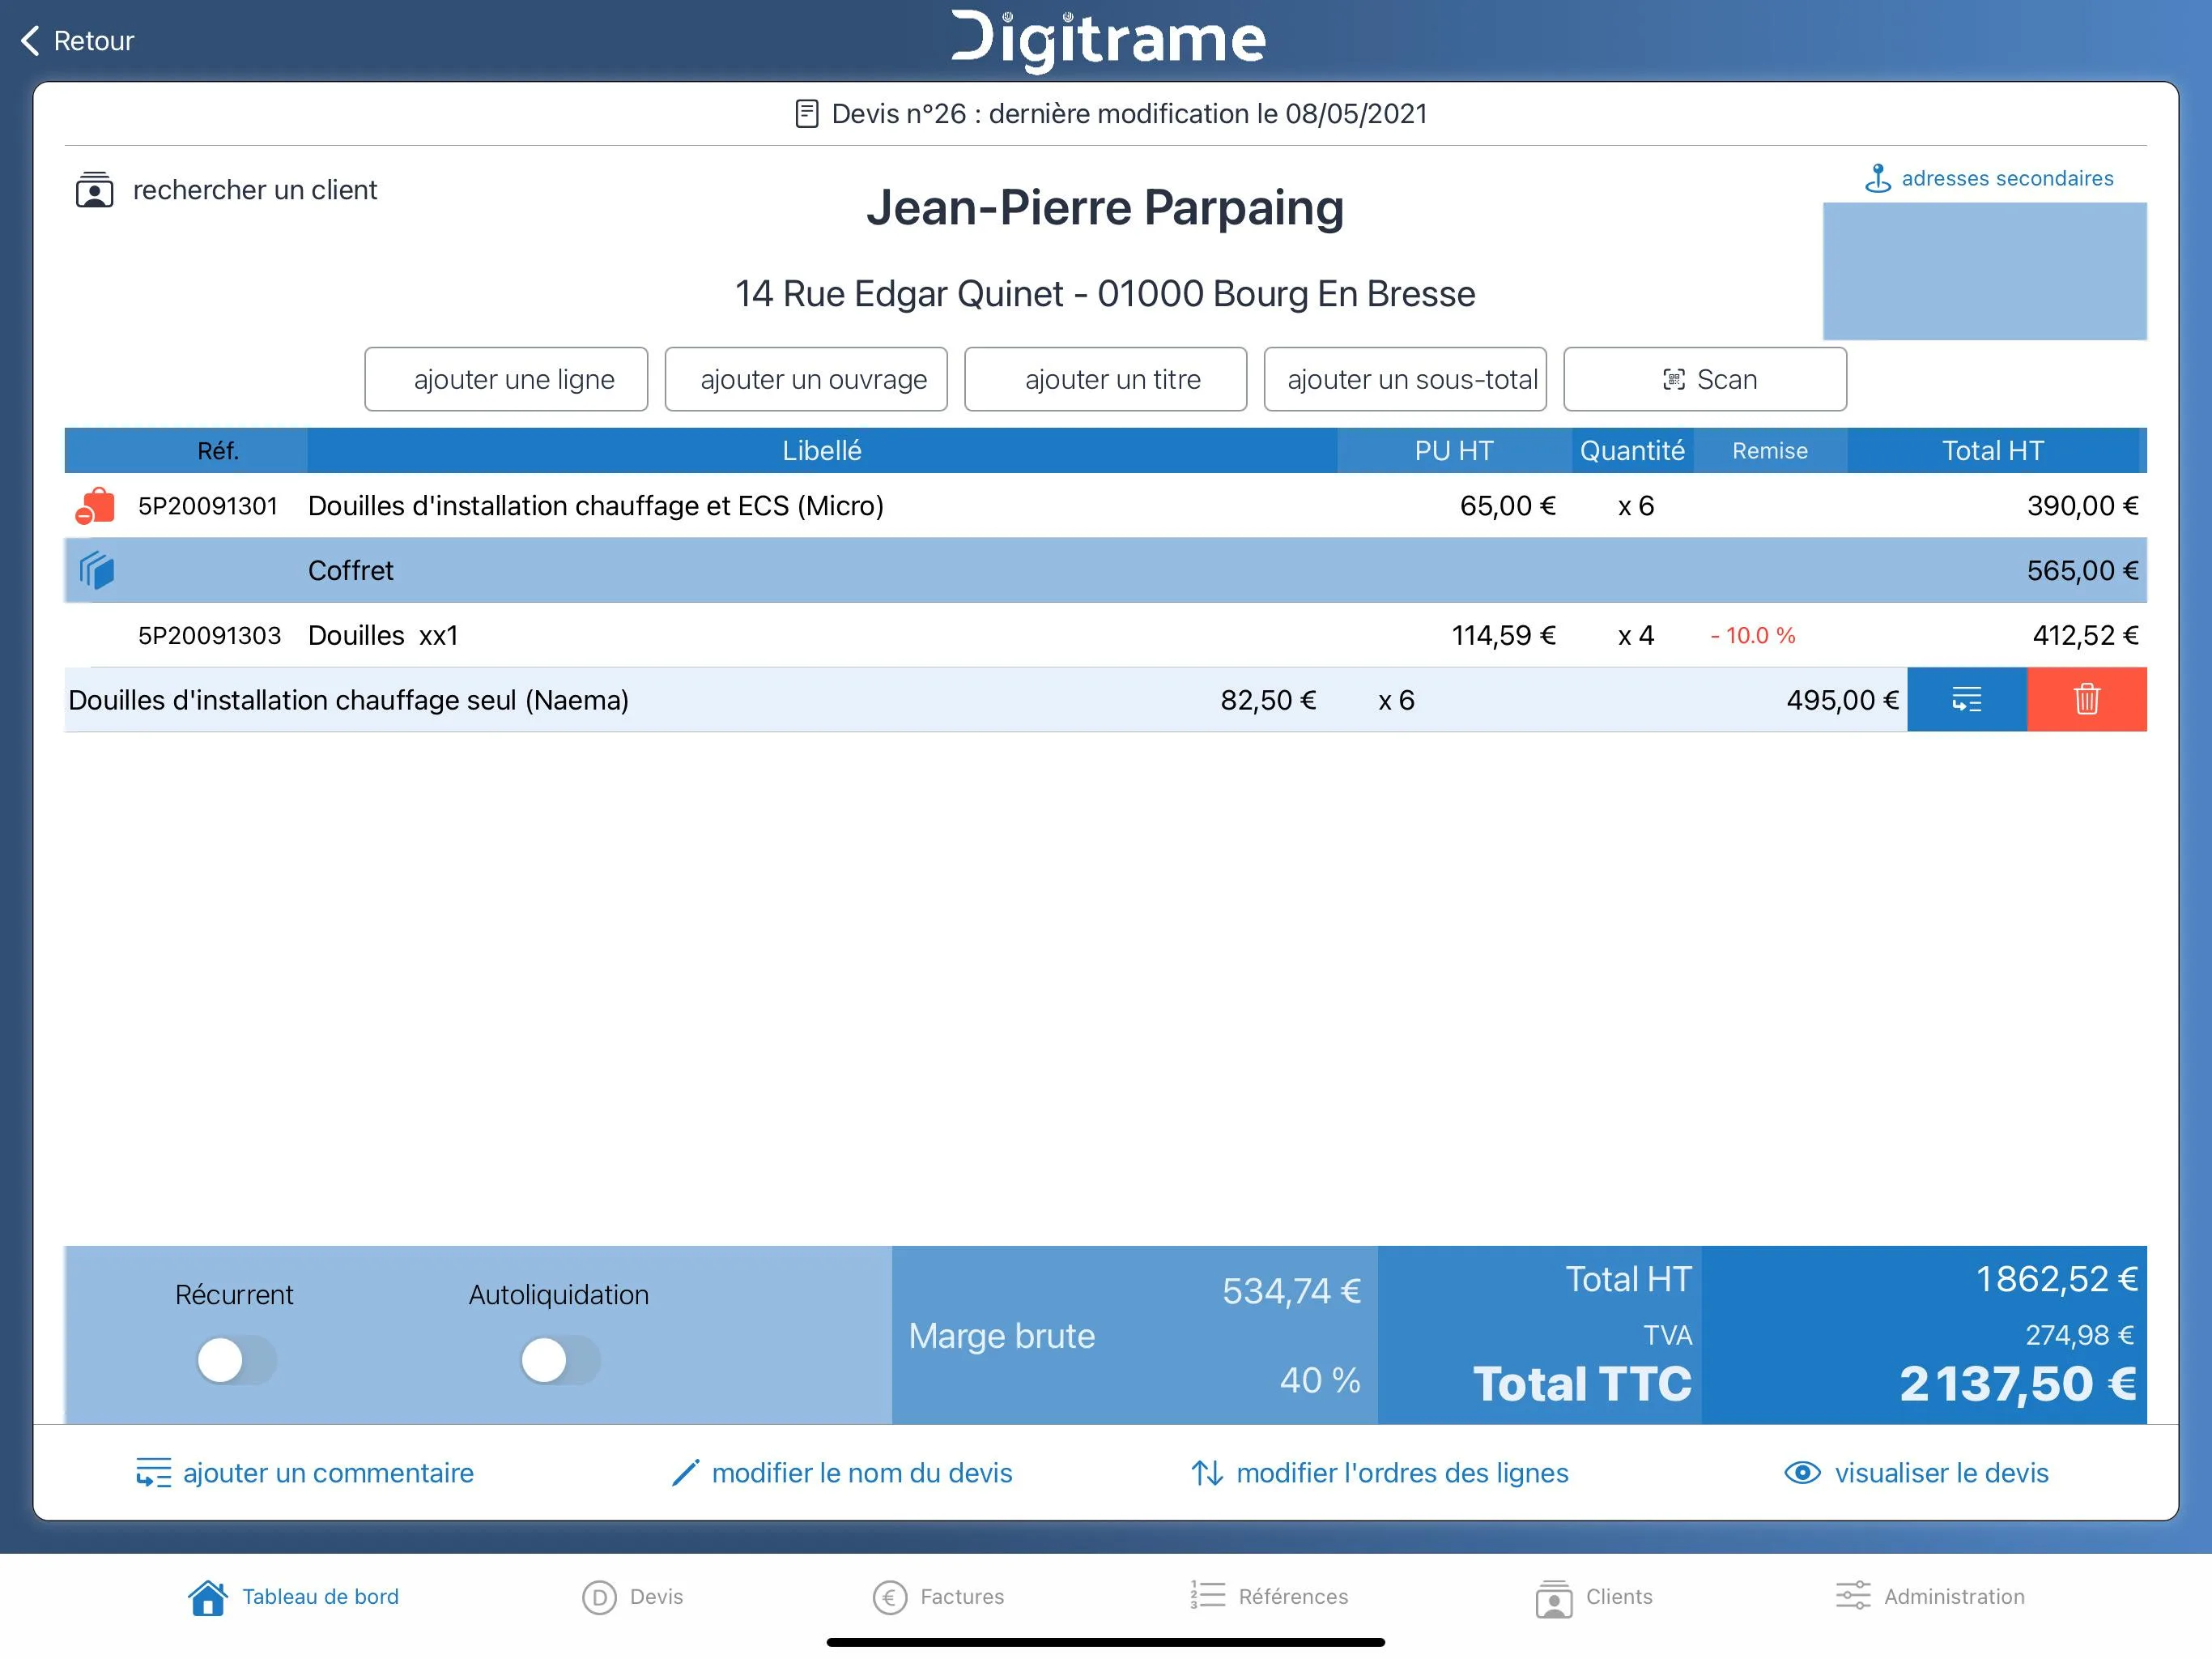This screenshot has width=2212, height=1659.
Task: Tap the Coffret ouvrage box icon
Action: click(x=97, y=570)
